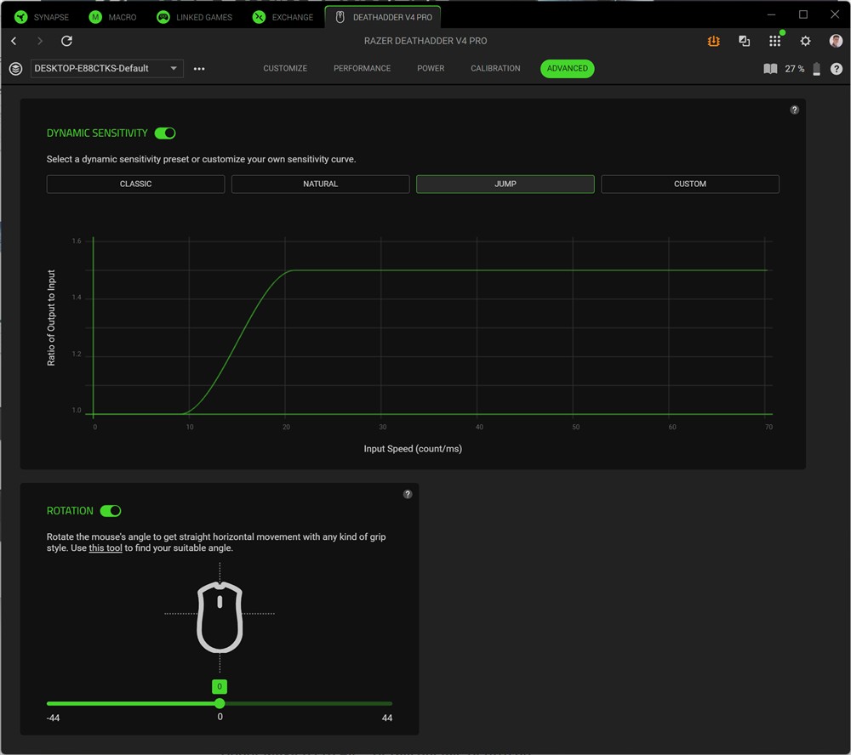Follow the "this tool" link
This screenshot has height=755, width=851.
pos(106,548)
